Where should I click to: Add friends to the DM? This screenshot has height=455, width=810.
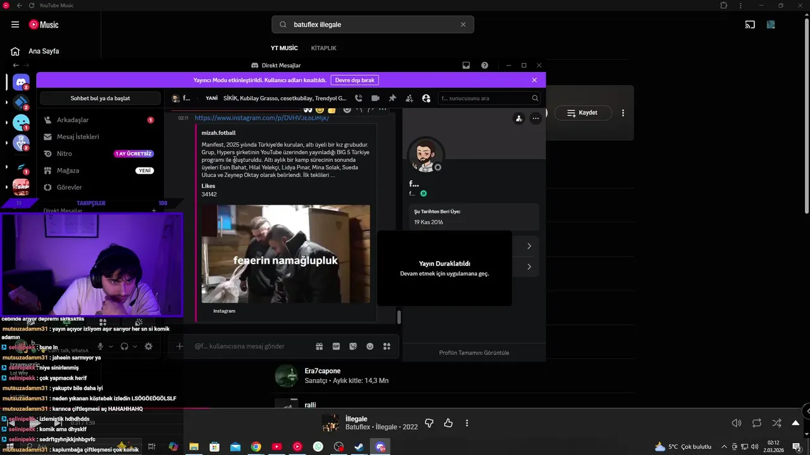[x=409, y=99]
